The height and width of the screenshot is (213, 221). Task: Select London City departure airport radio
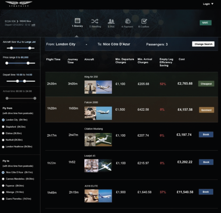(3, 120)
